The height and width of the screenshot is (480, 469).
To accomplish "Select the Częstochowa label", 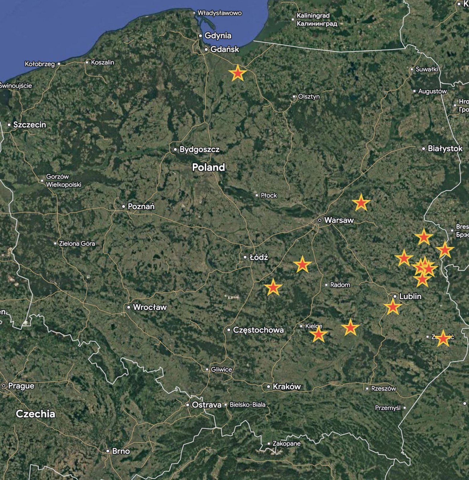I will [258, 330].
